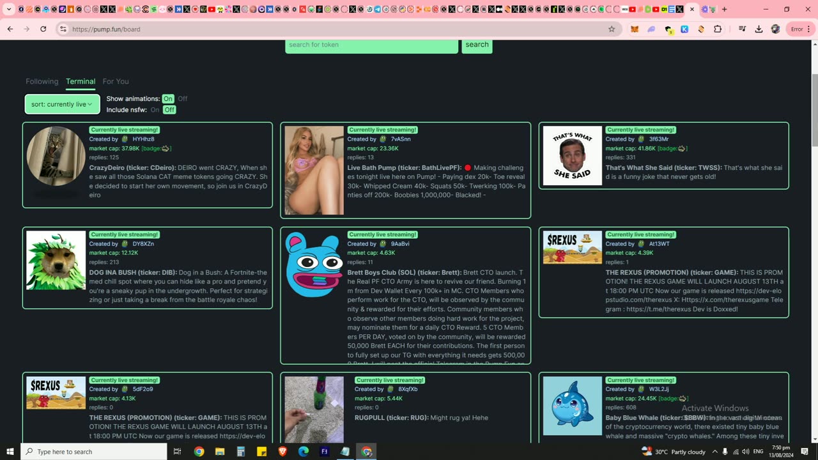Select the Terminal tab
Screen dimensions: 818x460
(x=81, y=81)
